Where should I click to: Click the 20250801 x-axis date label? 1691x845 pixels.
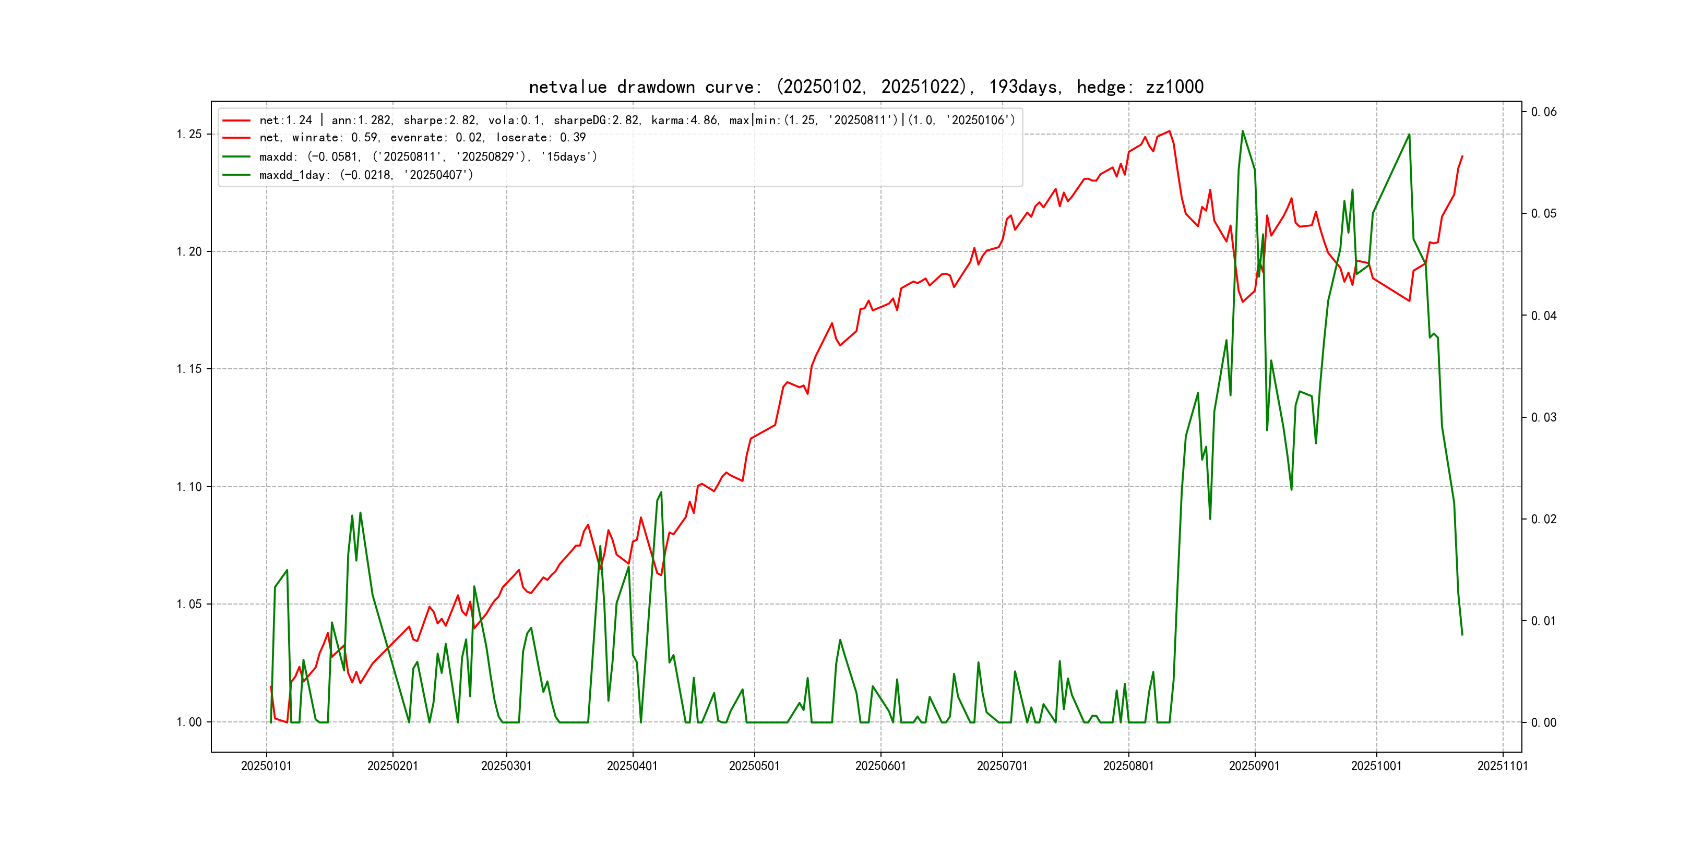[1128, 766]
